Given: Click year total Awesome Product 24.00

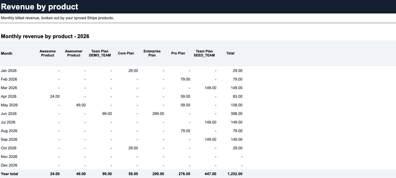Looking at the screenshot, I should (55, 174).
